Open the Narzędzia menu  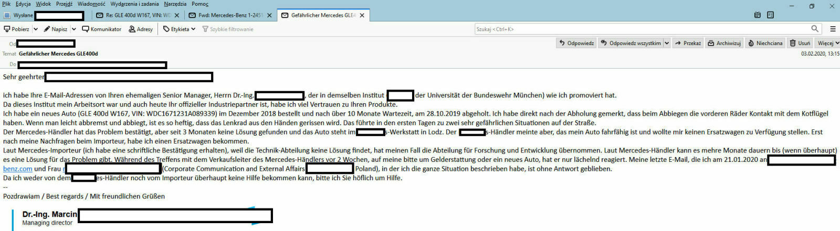coord(175,4)
